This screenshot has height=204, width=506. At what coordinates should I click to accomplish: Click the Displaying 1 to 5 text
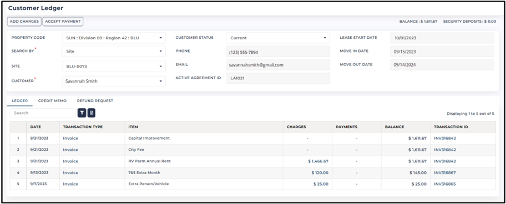(470, 114)
